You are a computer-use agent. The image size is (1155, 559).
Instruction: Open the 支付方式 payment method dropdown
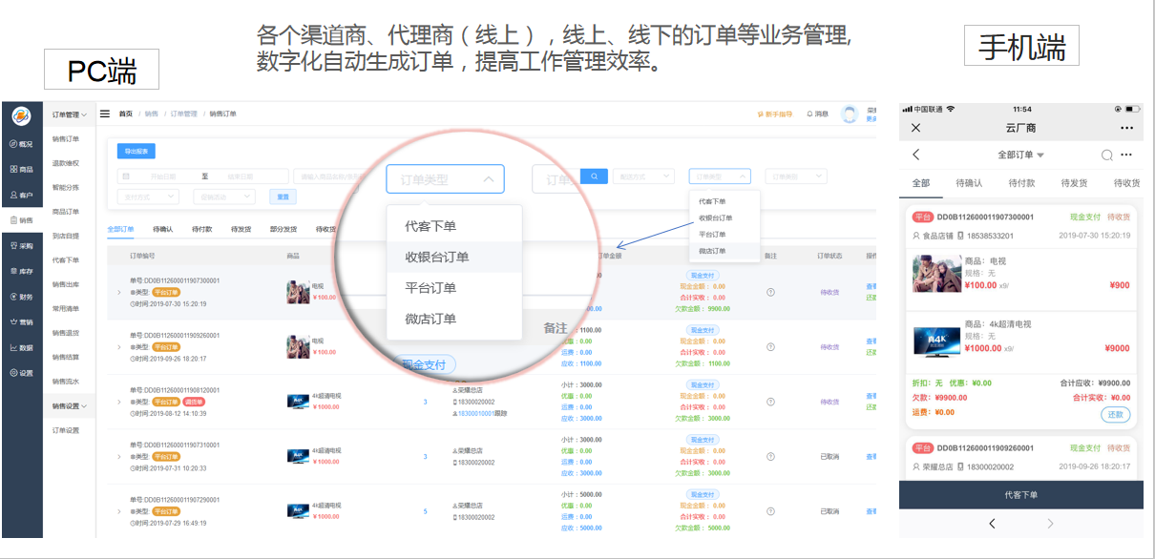click(x=149, y=197)
